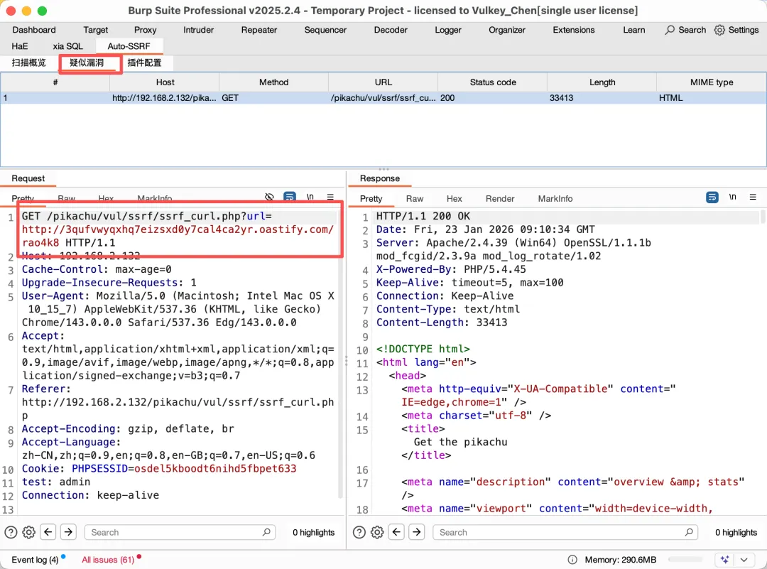Sort table by MIME type column header
Screen dimensions: 767x569
tap(711, 82)
